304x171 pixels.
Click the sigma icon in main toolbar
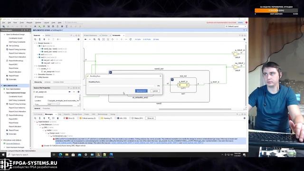pos(66,27)
